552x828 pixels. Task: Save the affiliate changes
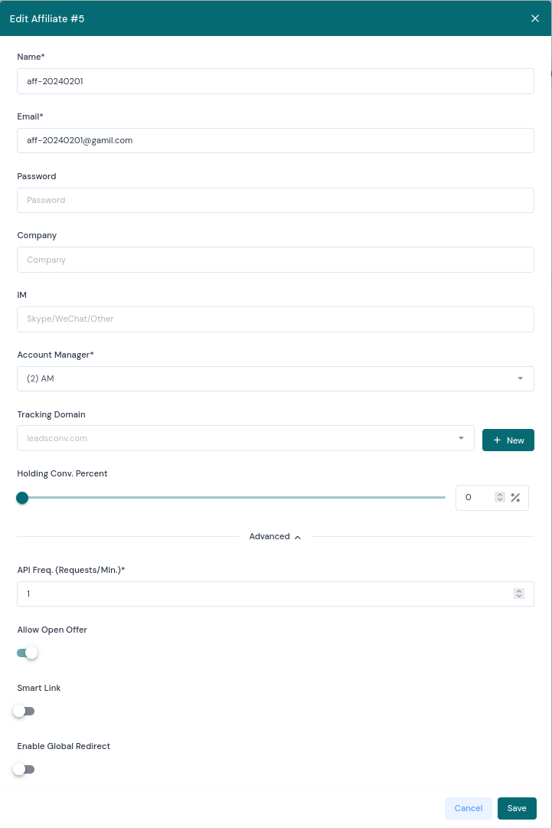pyautogui.click(x=517, y=808)
